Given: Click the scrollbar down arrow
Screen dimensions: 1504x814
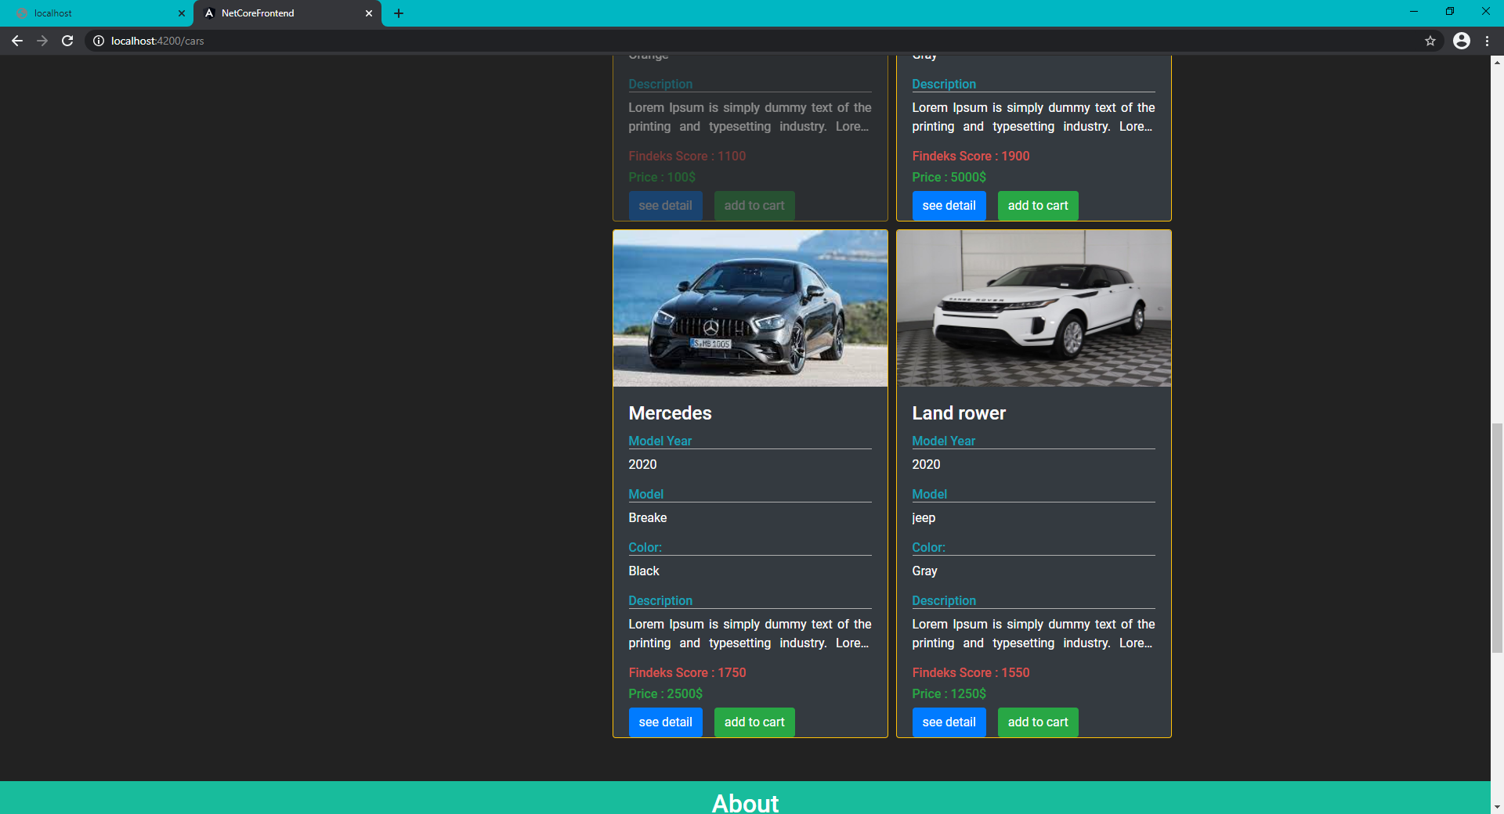Looking at the screenshot, I should click(1497, 807).
